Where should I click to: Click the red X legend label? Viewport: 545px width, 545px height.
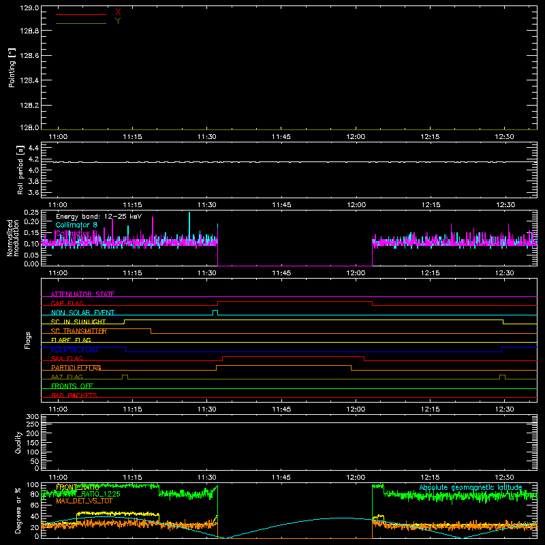coord(118,12)
